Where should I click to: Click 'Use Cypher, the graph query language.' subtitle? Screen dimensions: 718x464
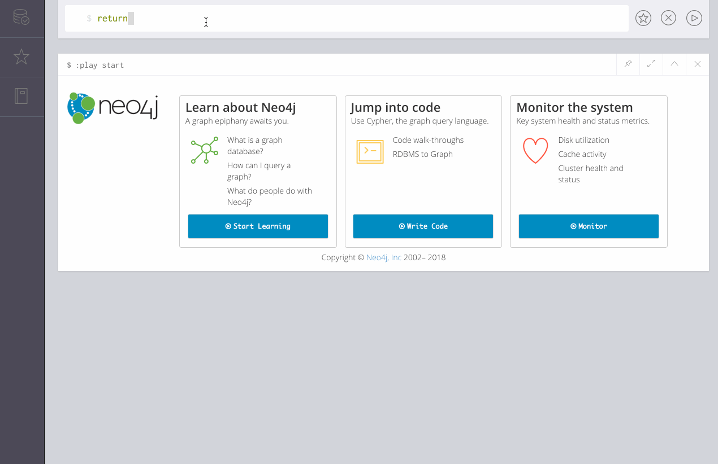point(419,121)
